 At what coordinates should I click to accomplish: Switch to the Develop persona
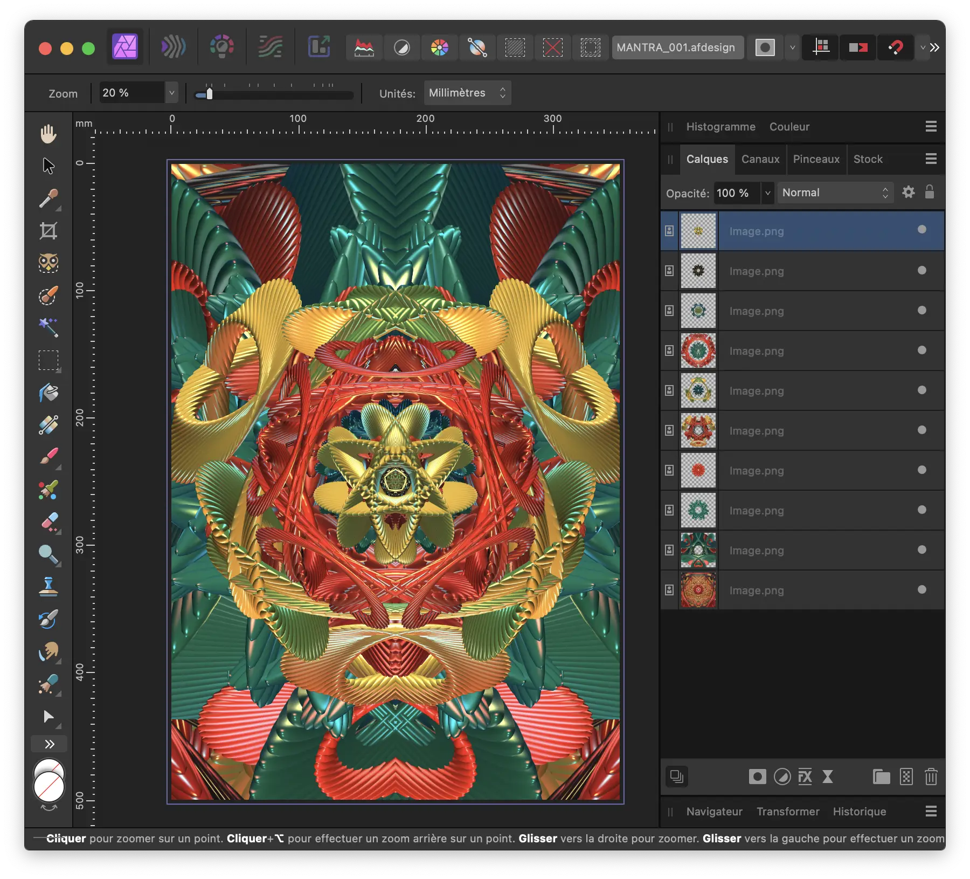point(222,47)
